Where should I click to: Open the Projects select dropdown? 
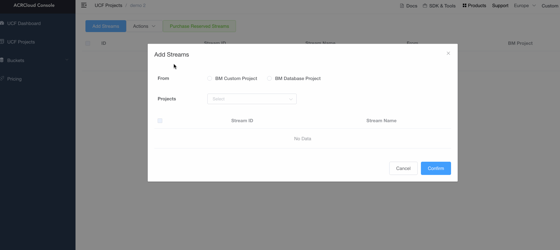[x=252, y=99]
